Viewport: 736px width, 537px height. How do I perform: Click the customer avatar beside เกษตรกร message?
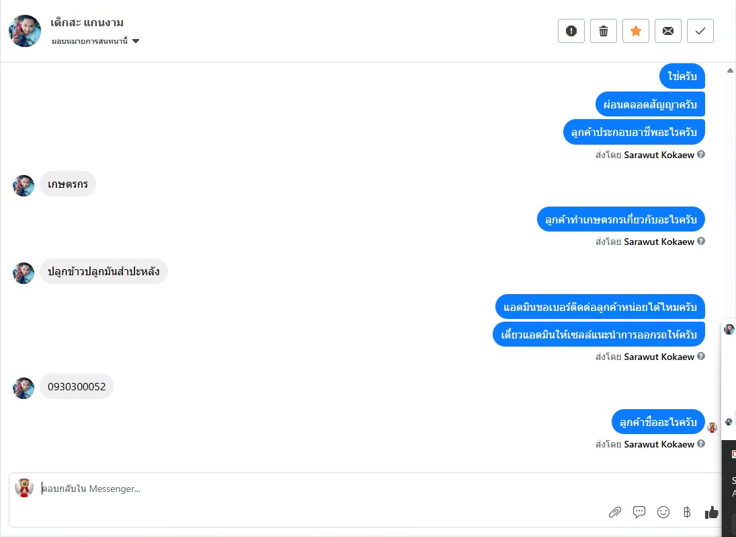click(x=24, y=186)
